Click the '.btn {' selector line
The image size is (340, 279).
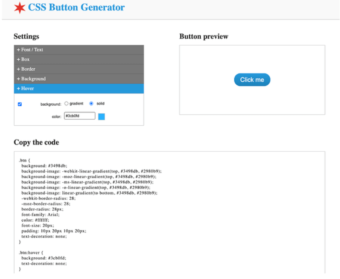(x=25, y=160)
